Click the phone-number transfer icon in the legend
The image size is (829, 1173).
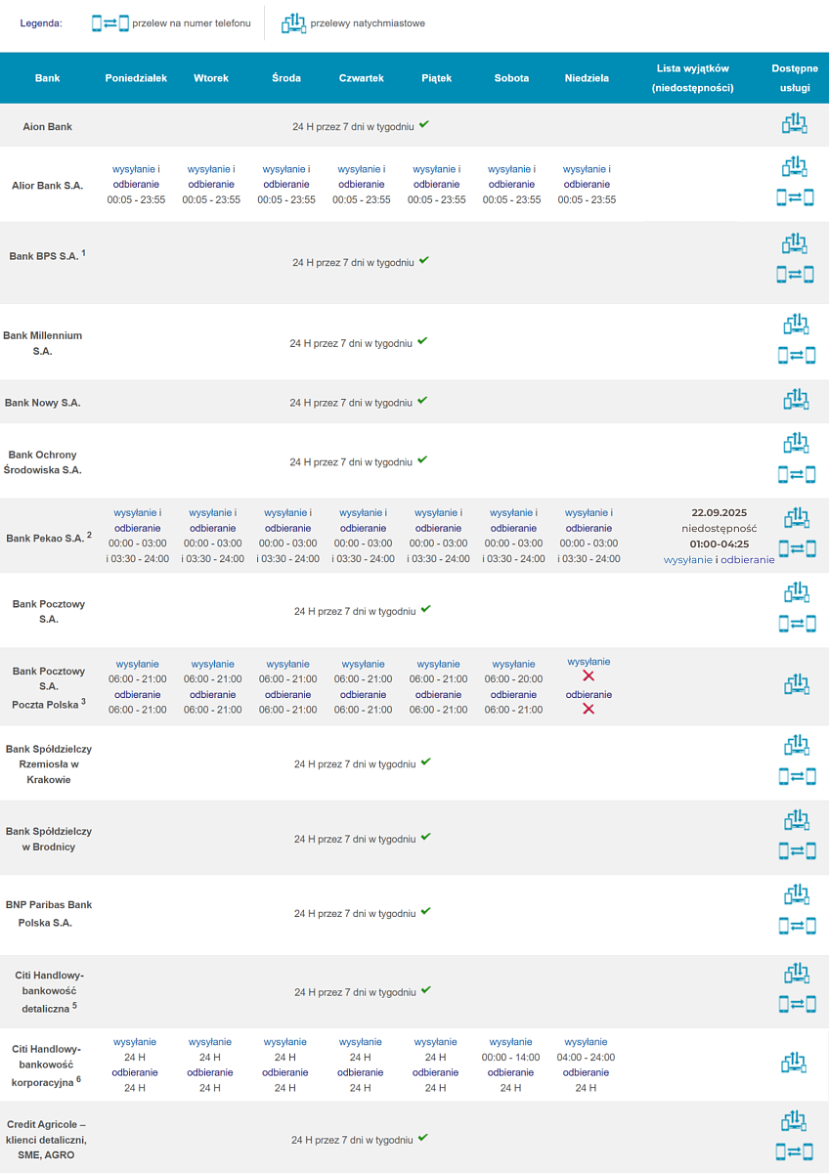110,22
